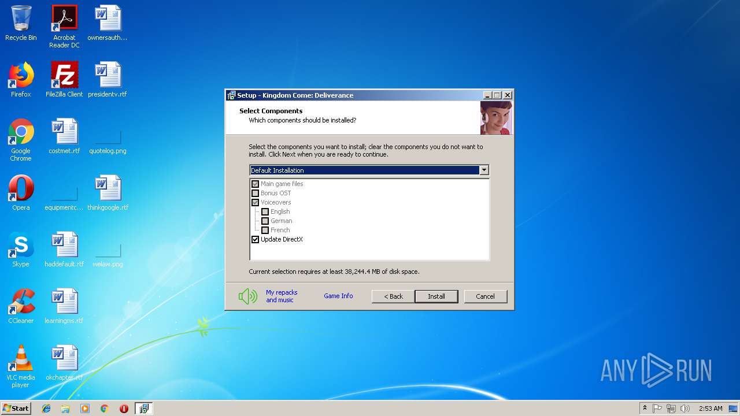
Task: Show hidden system tray icons
Action: [x=645, y=408]
